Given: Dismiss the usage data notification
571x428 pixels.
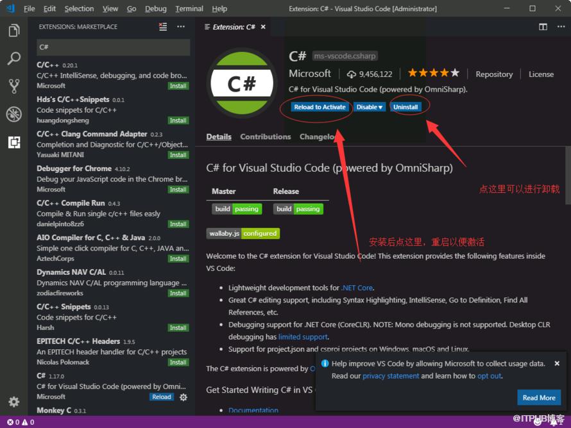Looking at the screenshot, I should 557,363.
